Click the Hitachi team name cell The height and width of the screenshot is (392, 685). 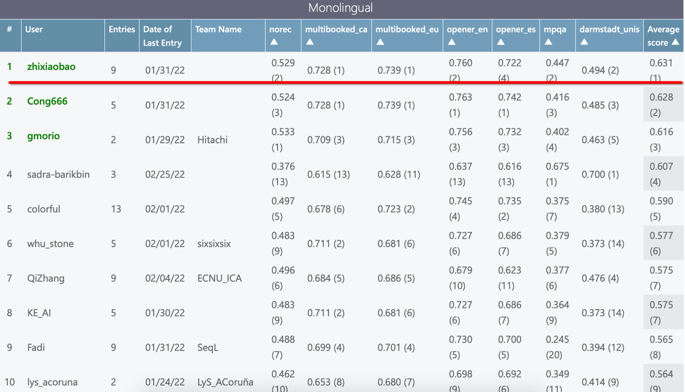[213, 140]
